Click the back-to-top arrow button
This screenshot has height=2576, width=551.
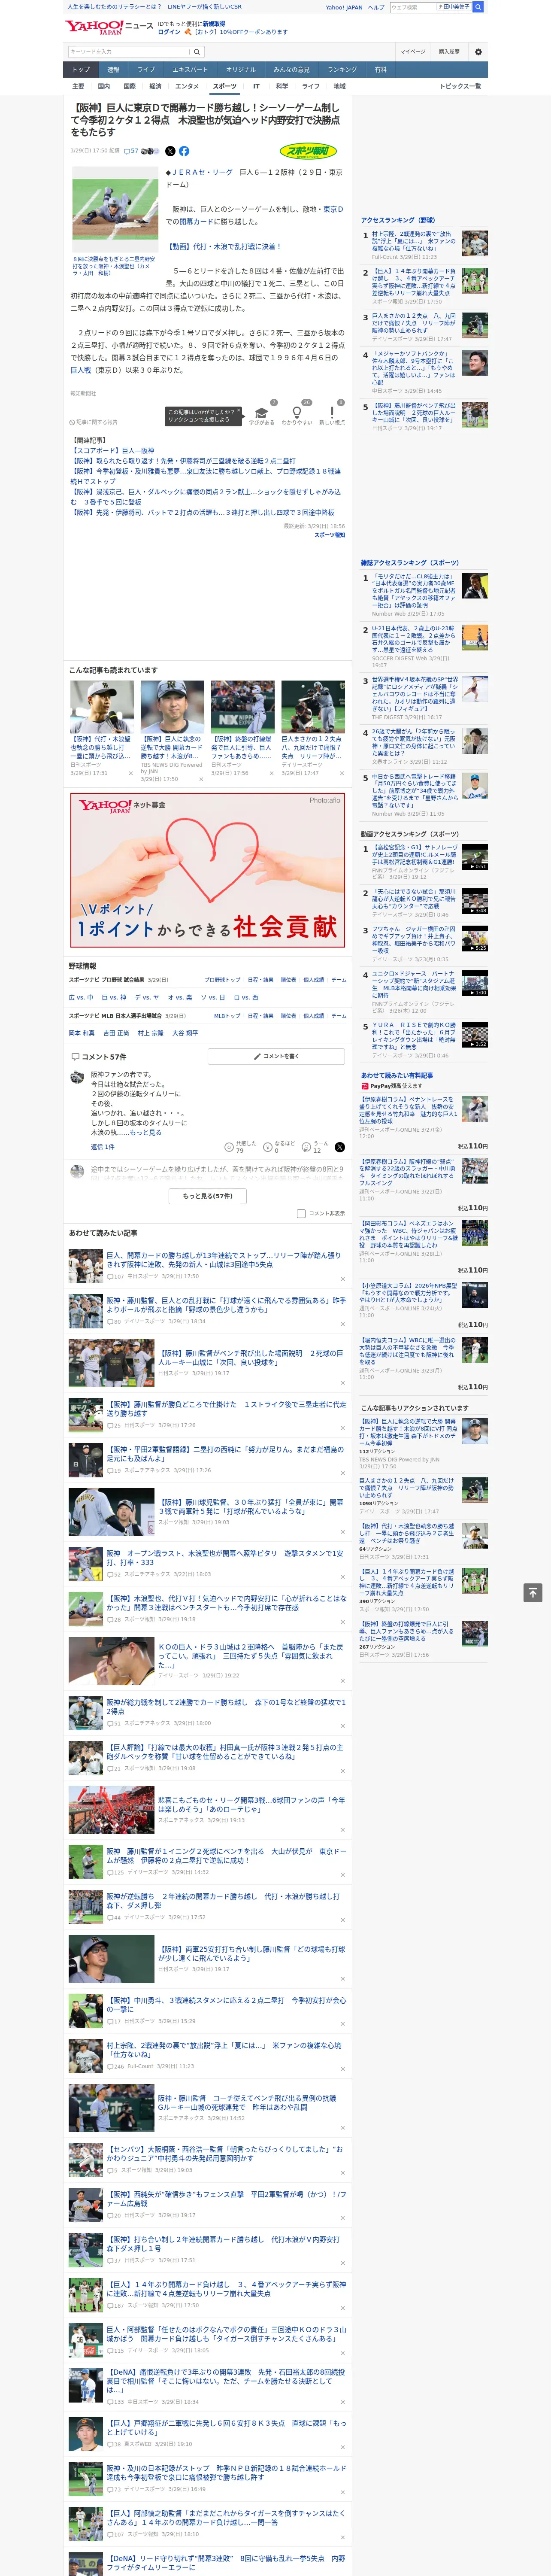coord(533,1592)
